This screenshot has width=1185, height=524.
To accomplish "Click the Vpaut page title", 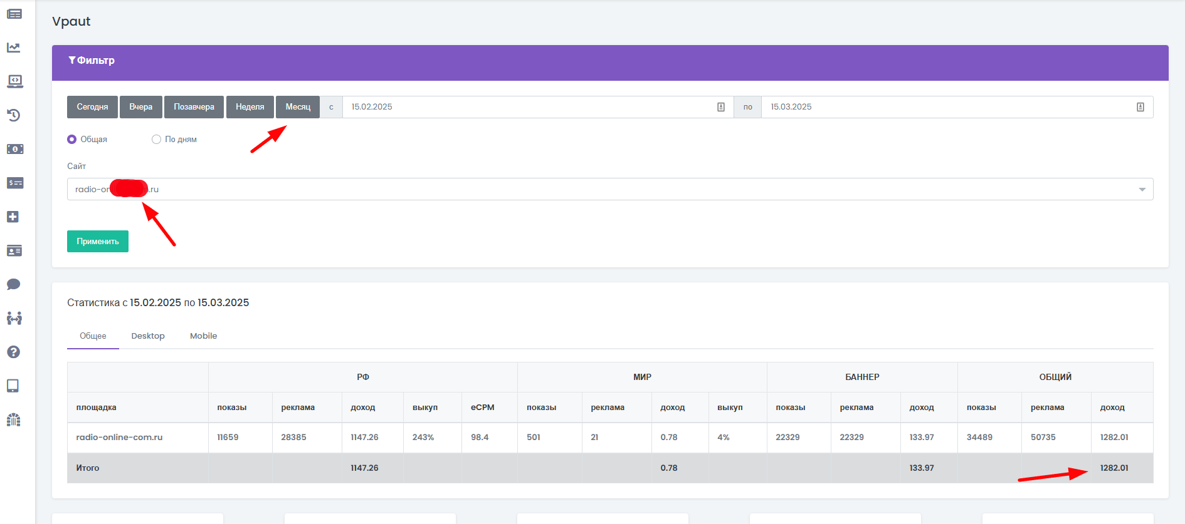I will coord(71,21).
